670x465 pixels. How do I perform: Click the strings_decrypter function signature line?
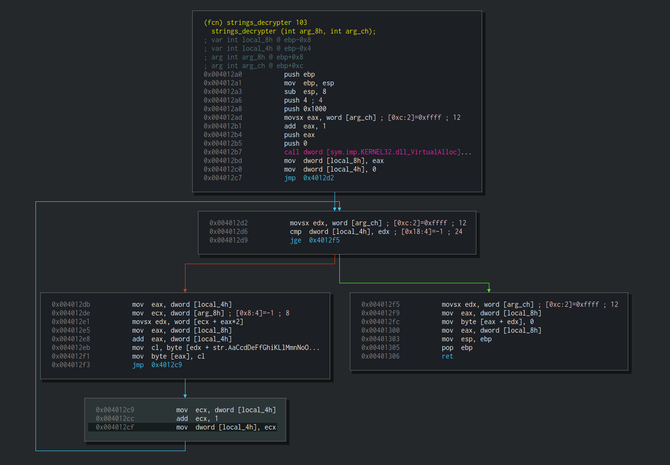tap(293, 31)
